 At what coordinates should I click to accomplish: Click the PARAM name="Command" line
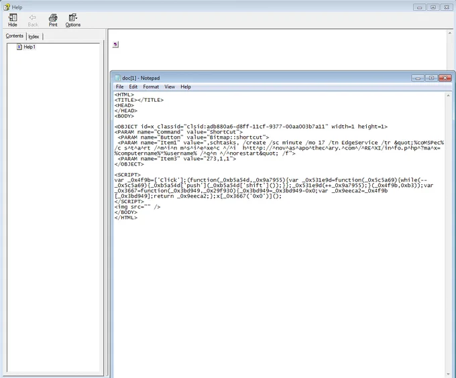coord(178,132)
